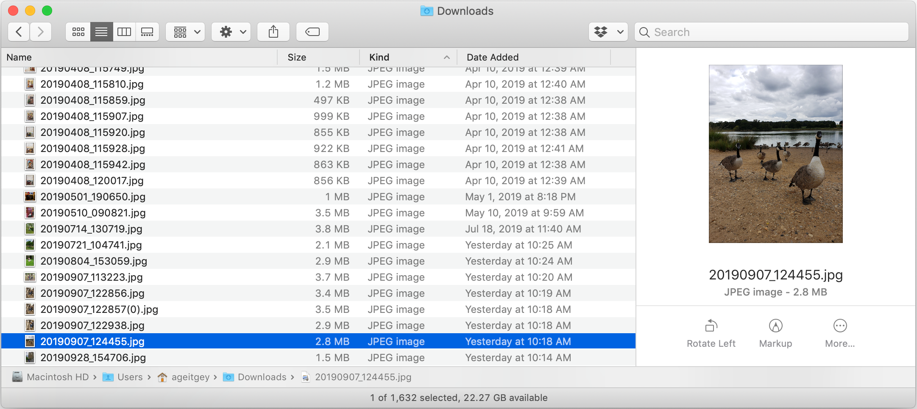The height and width of the screenshot is (409, 917).
Task: Sort by the Date Added column header
Action: (534, 57)
